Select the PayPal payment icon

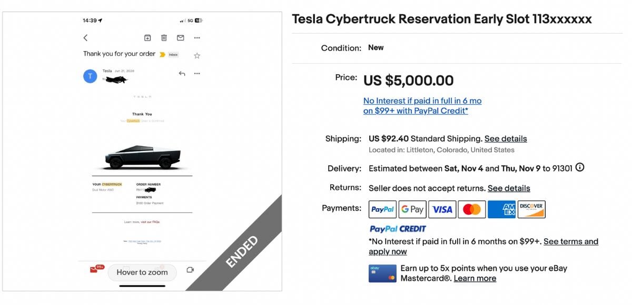(383, 209)
